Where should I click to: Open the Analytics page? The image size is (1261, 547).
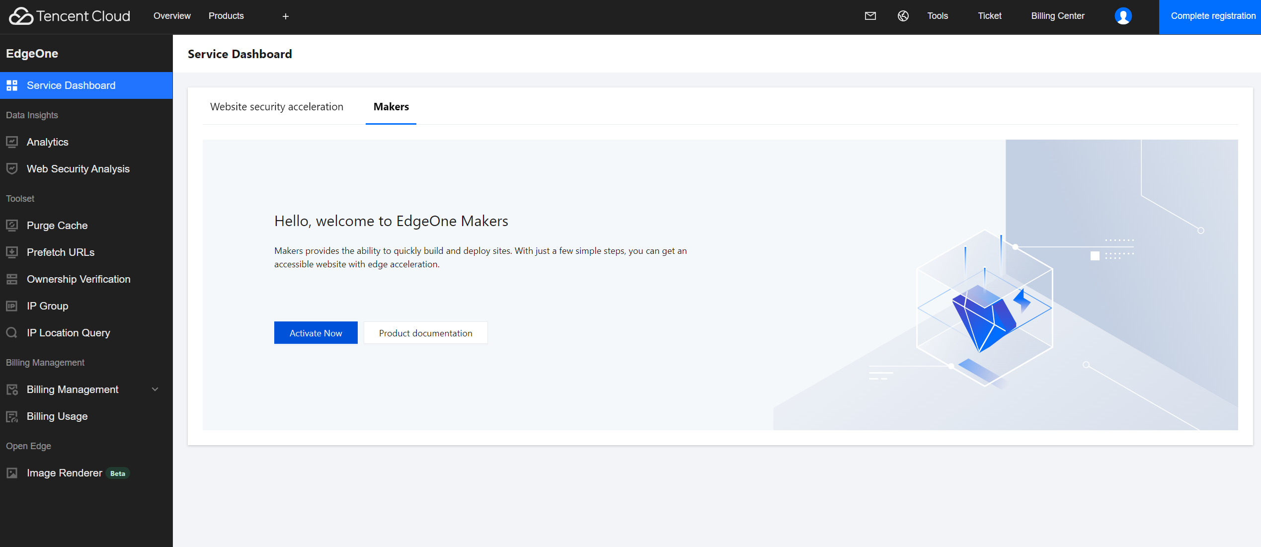86,142
